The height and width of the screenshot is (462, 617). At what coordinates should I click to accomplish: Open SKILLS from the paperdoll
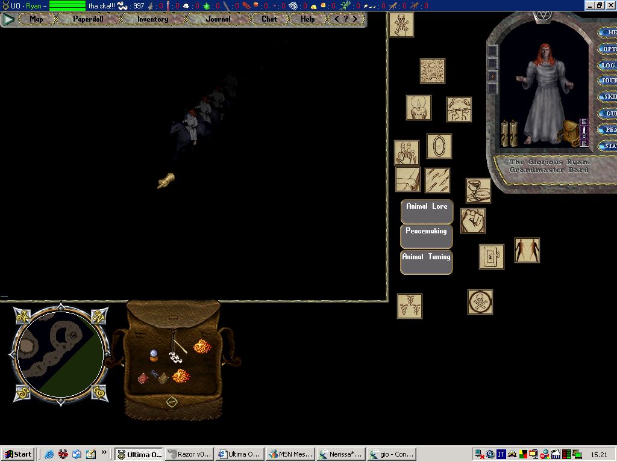608,97
